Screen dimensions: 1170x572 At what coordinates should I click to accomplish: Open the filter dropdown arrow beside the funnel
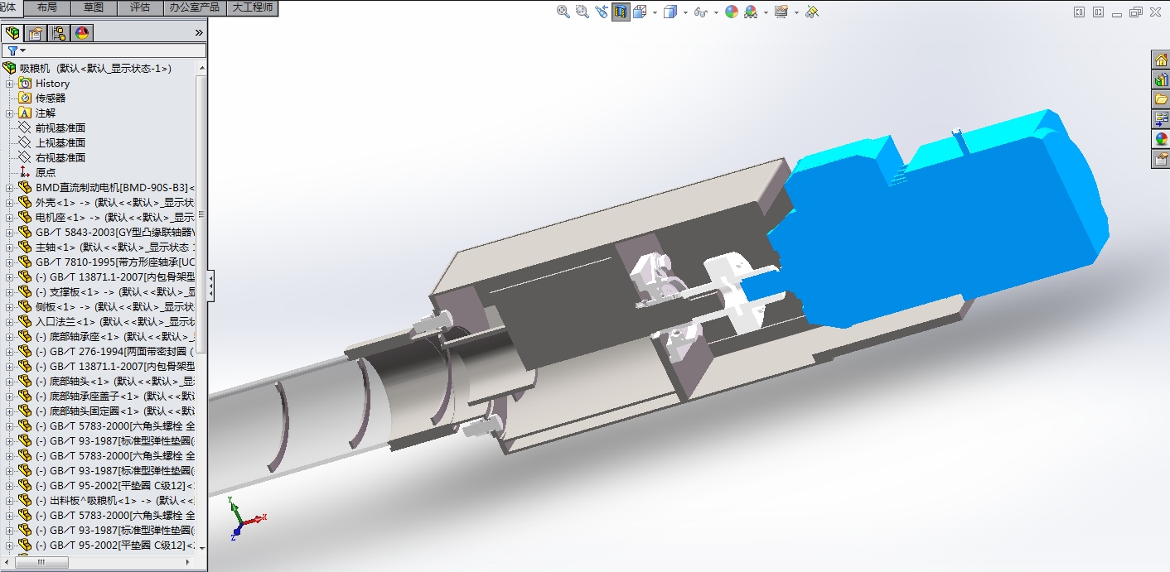[22, 51]
